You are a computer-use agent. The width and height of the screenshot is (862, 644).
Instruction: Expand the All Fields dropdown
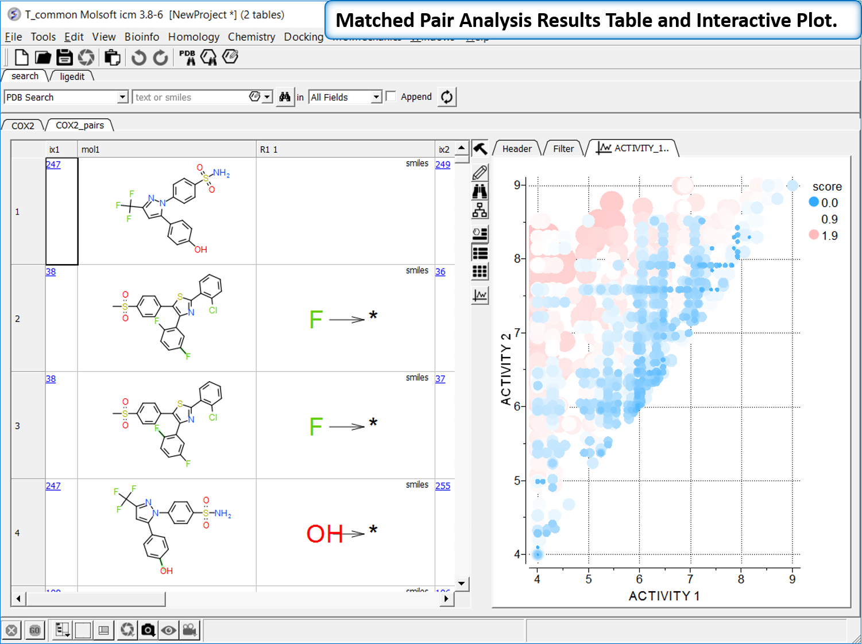click(376, 97)
